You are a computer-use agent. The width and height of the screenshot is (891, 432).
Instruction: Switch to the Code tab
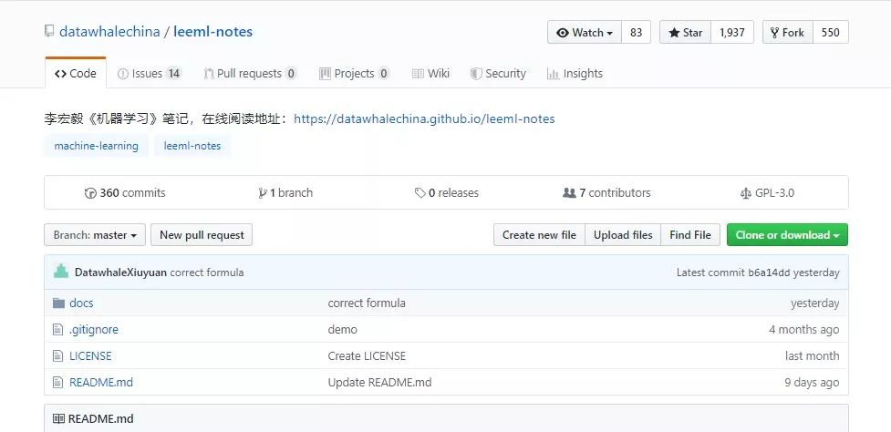pos(76,73)
